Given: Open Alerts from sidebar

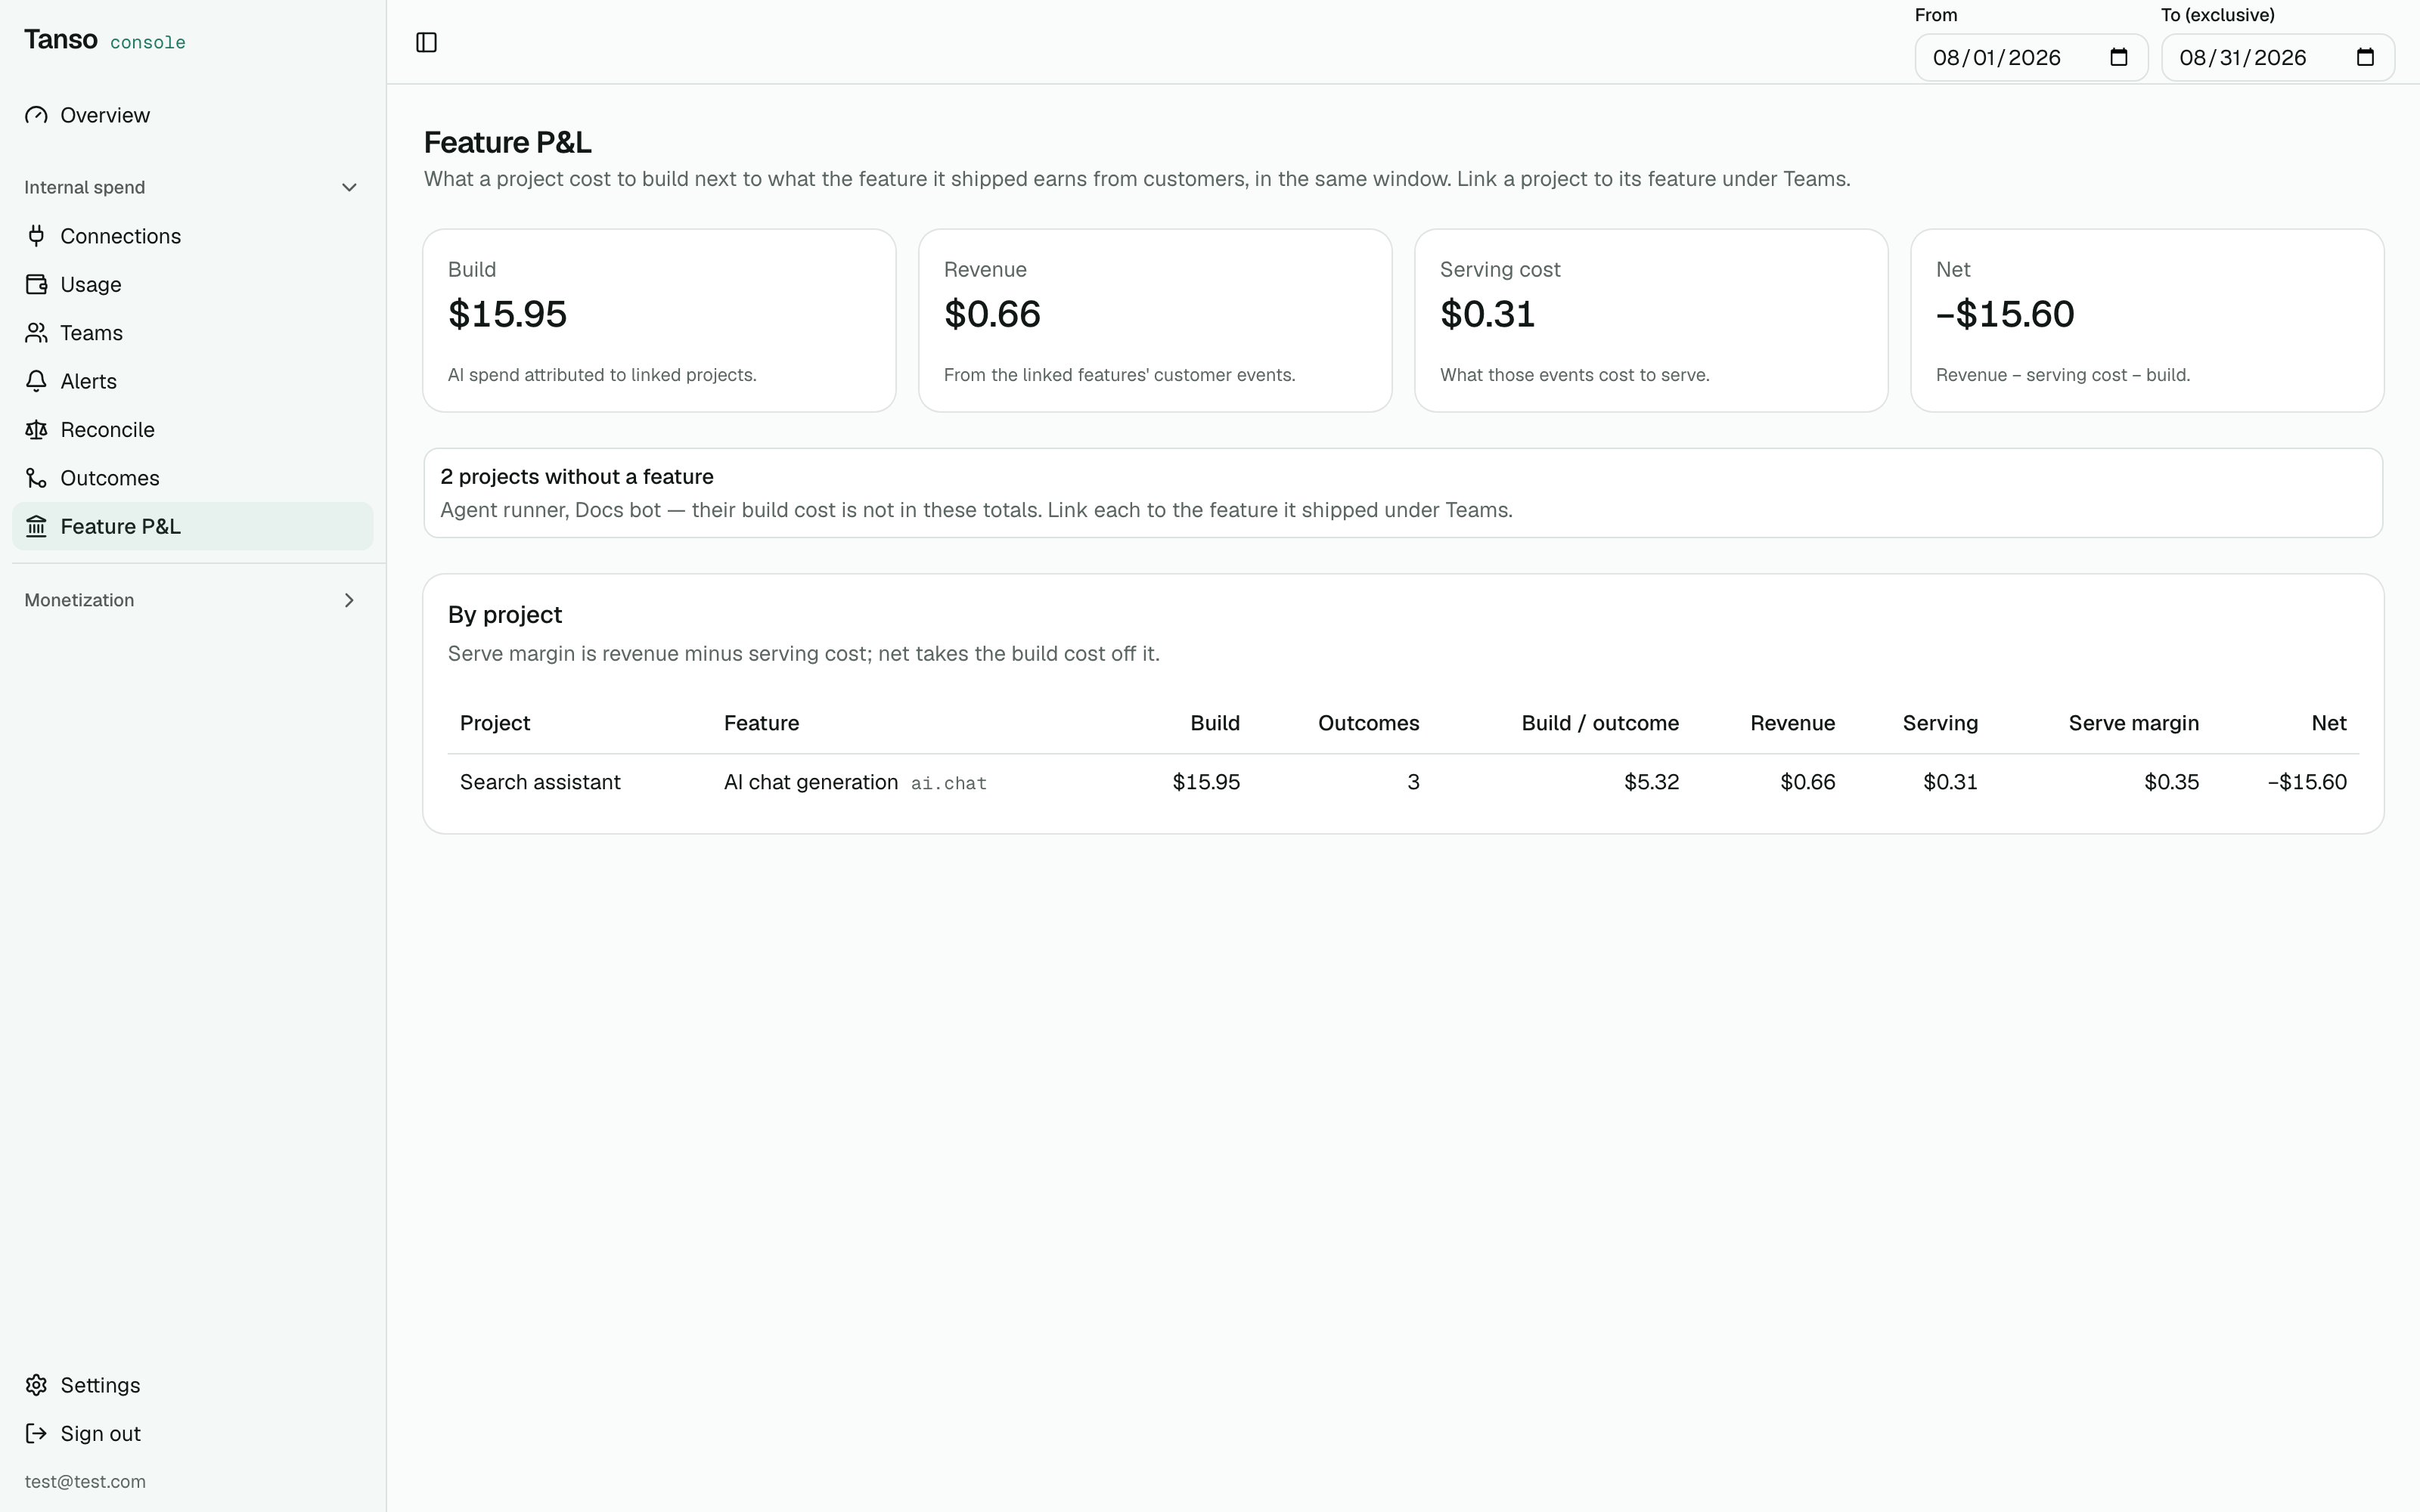Looking at the screenshot, I should point(193,381).
